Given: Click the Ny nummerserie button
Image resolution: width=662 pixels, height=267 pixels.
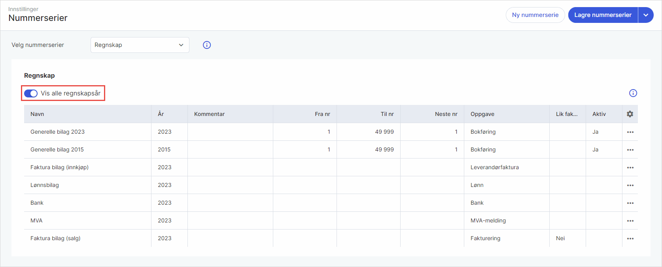Looking at the screenshot, I should (535, 15).
